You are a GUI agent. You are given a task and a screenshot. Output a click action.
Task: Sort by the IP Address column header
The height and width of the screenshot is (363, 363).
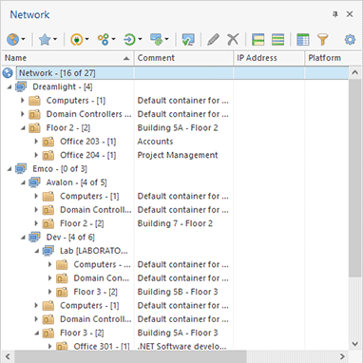[x=269, y=58]
